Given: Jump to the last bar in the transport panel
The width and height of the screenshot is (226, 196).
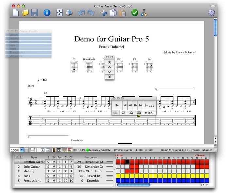Looking at the screenshot, I should point(140,105).
